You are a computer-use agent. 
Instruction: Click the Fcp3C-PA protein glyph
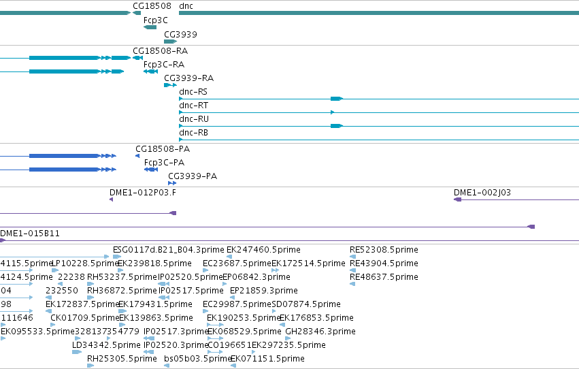(151, 169)
